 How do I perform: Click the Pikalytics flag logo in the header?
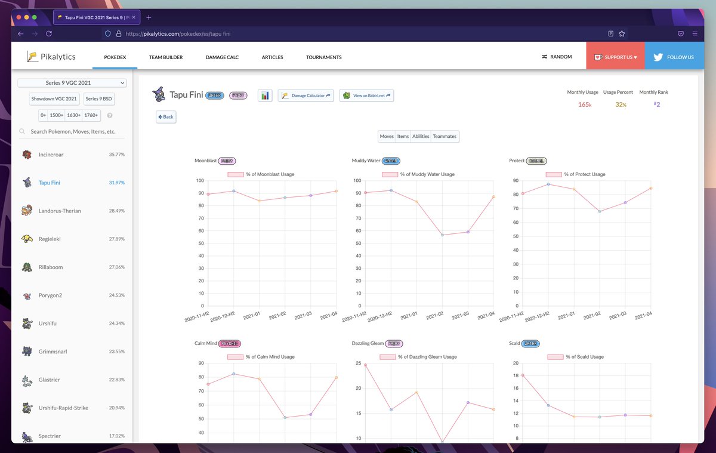(x=32, y=56)
